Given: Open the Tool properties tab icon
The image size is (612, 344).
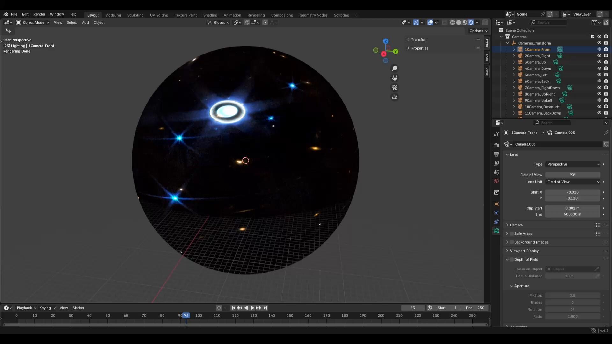Looking at the screenshot, I should pyautogui.click(x=496, y=134).
